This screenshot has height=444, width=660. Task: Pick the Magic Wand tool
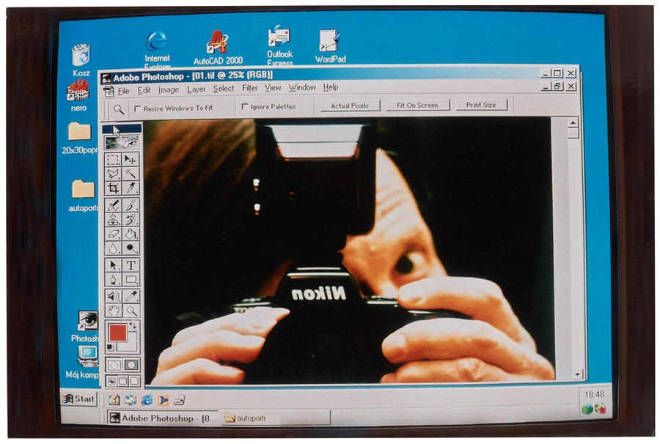pos(131,174)
